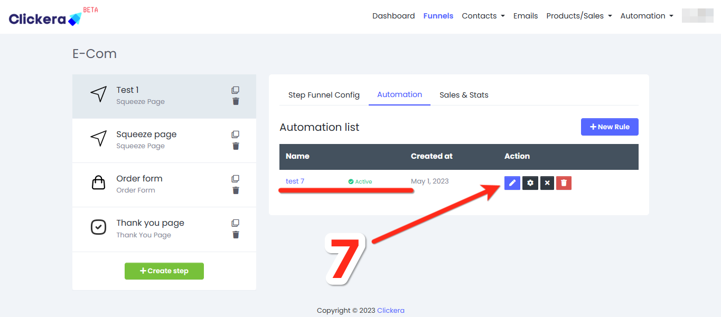Delete the Squeeze page step
The image size is (721, 317).
point(236,146)
